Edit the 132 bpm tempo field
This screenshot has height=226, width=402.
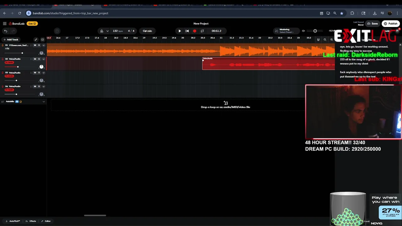[x=118, y=31]
